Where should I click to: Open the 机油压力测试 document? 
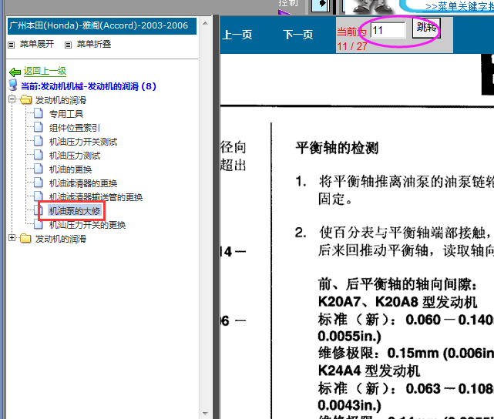(x=75, y=156)
